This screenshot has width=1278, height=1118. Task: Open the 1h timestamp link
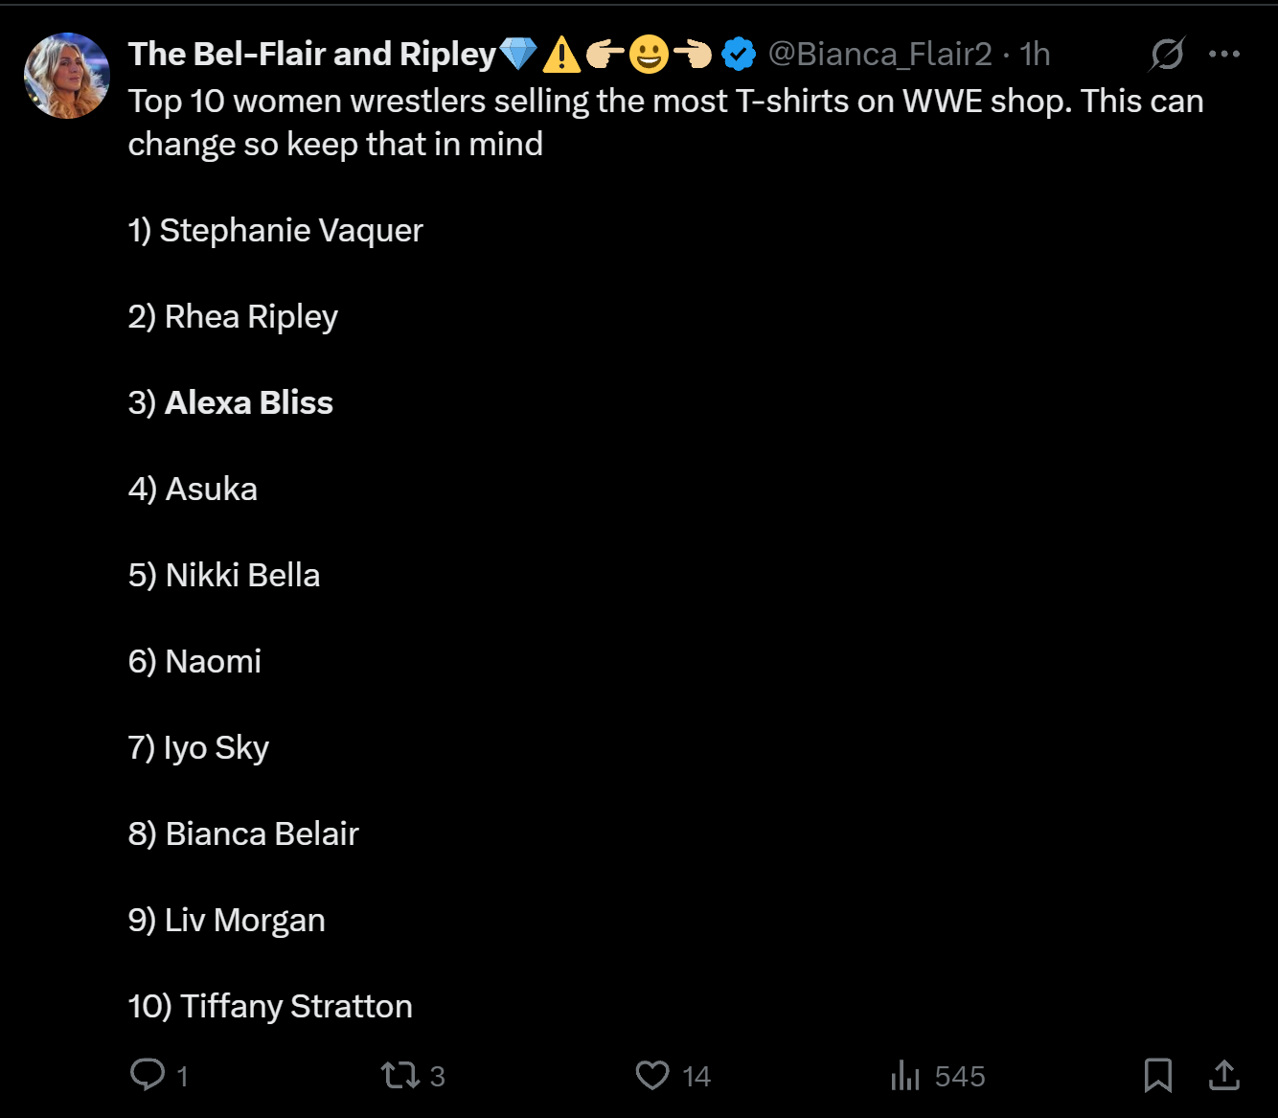click(1035, 54)
